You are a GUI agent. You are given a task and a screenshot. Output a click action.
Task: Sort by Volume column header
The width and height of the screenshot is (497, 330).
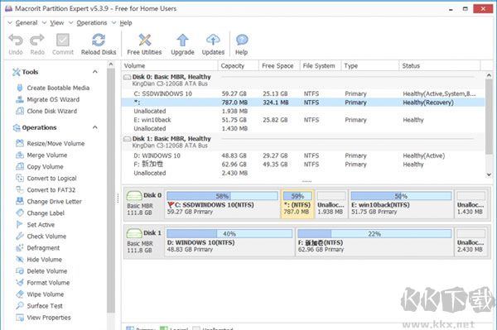[x=170, y=66]
